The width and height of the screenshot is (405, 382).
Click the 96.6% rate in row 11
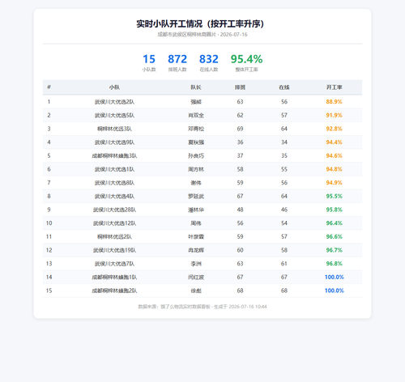click(334, 236)
